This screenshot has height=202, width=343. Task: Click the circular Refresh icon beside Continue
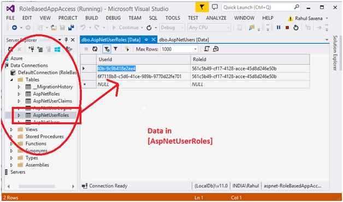(149, 28)
